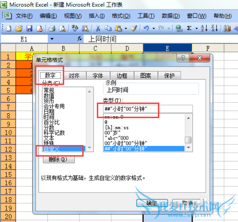The height and width of the screenshot is (222, 238).
Task: Open the Paste options dropdown arrow
Action: [126, 29]
